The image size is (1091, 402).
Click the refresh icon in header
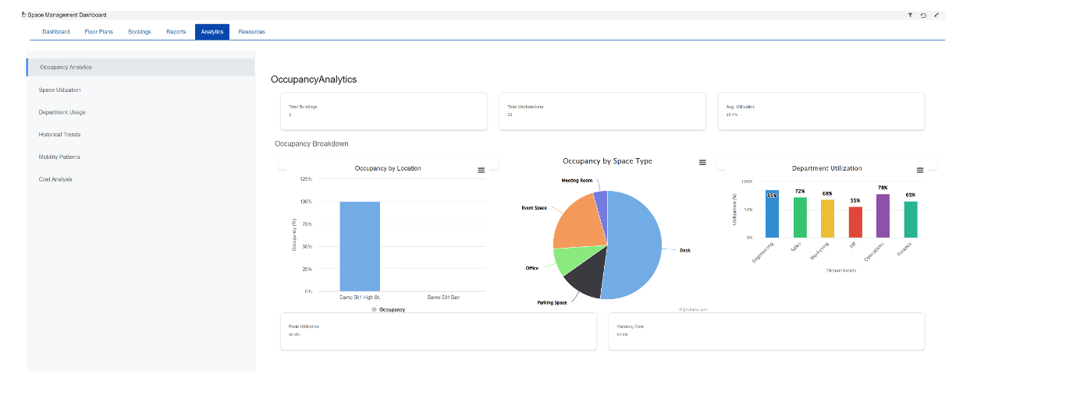(x=923, y=15)
